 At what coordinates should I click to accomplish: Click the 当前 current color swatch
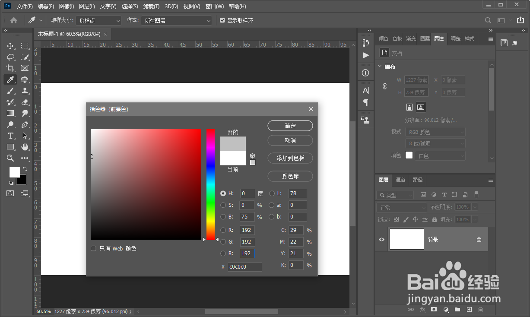coord(233,158)
